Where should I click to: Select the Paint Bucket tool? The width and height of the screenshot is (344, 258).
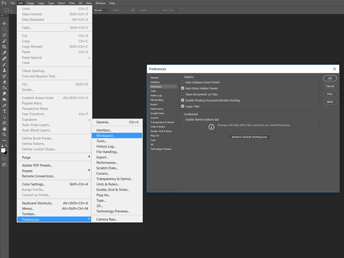pos(4,88)
